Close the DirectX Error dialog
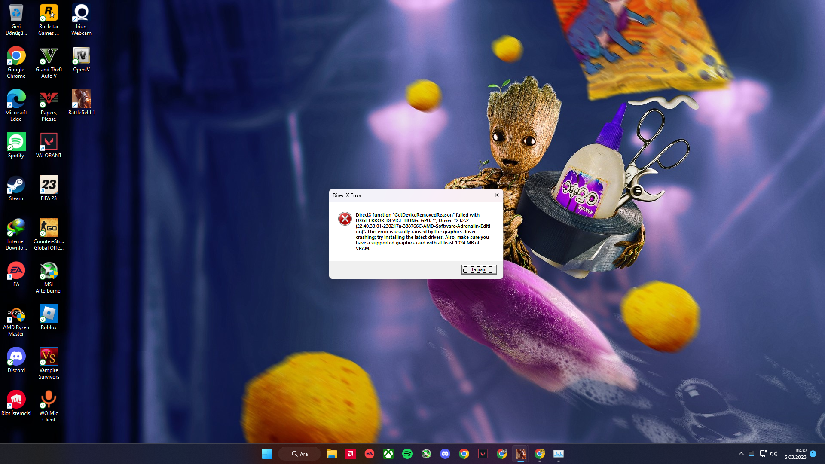 pos(497,195)
